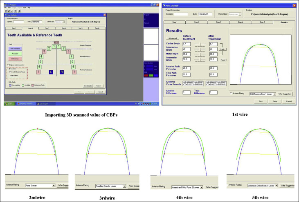299x202 pixels.
Task: Check Anterior Flaring in Results window
Action: point(232,94)
